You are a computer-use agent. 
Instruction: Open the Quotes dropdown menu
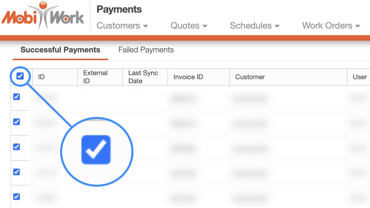coord(189,26)
